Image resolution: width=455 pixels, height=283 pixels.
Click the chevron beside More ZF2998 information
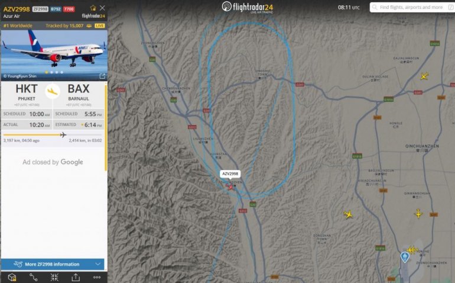97,264
